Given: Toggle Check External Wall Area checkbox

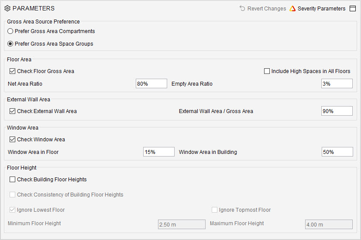Looking at the screenshot, I should point(12,111).
